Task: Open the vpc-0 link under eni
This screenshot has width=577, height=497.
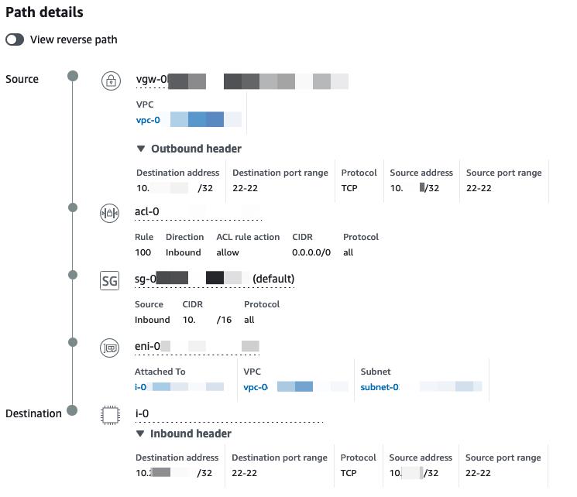Action: coord(256,387)
